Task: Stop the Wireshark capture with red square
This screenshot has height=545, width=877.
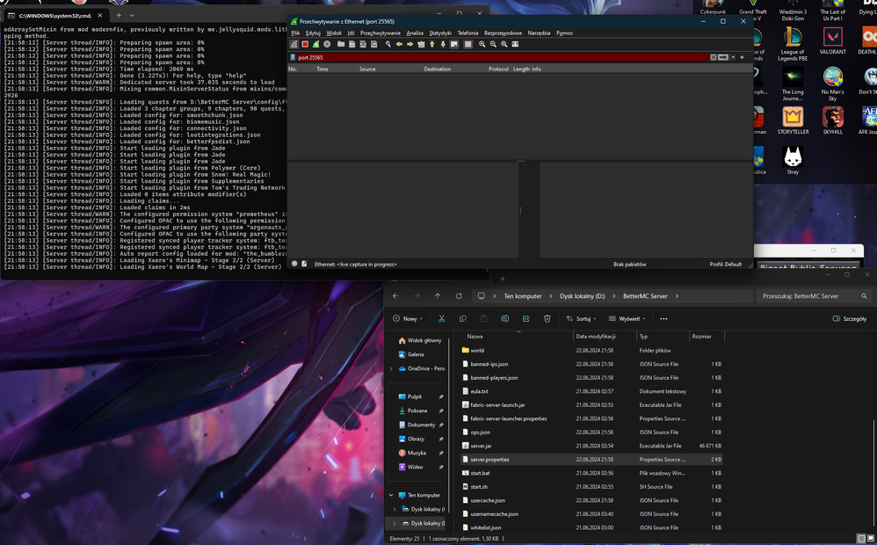Action: (x=305, y=44)
